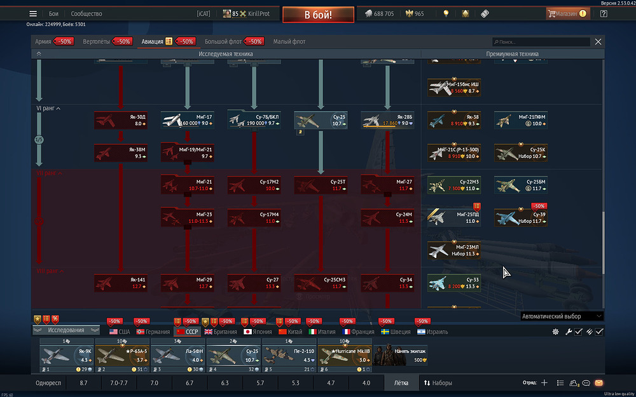The image size is (636, 397).
Task: Click the lightbulb icon in top bar
Action: pyautogui.click(x=446, y=13)
